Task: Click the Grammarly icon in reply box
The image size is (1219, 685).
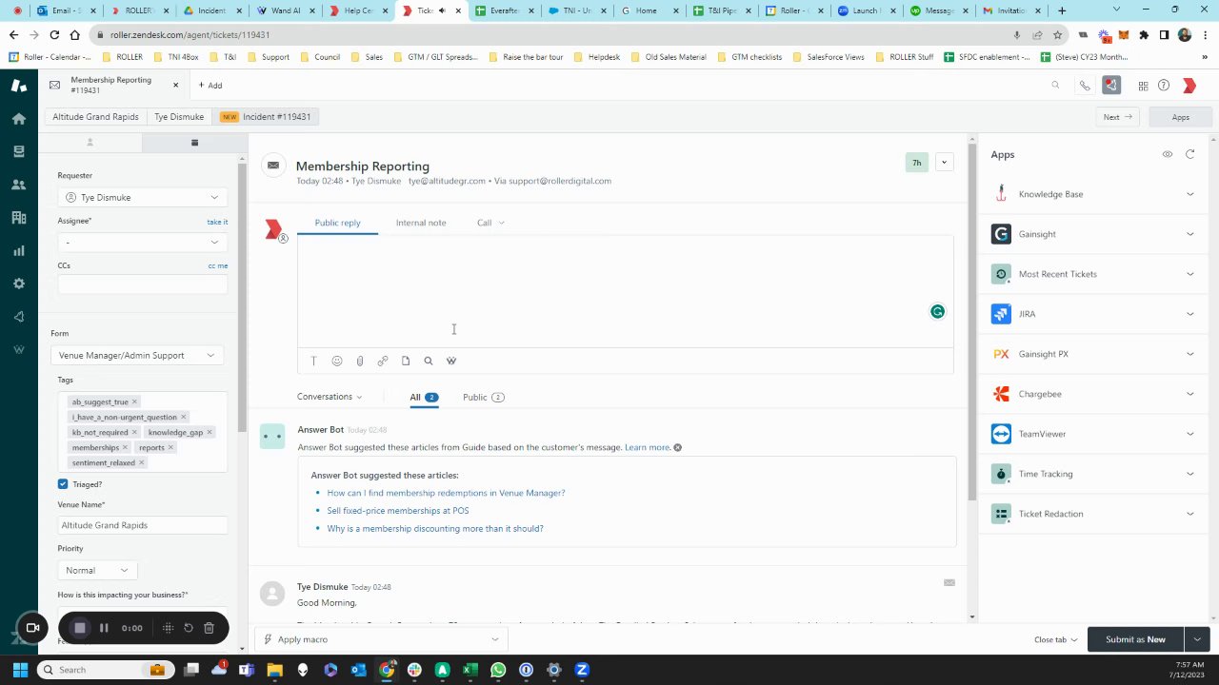Action: [x=938, y=311]
